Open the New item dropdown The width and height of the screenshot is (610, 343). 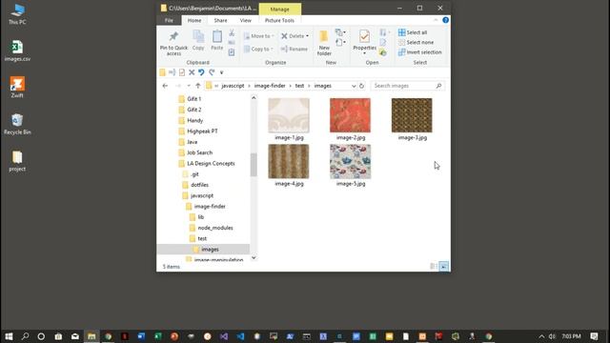point(340,32)
